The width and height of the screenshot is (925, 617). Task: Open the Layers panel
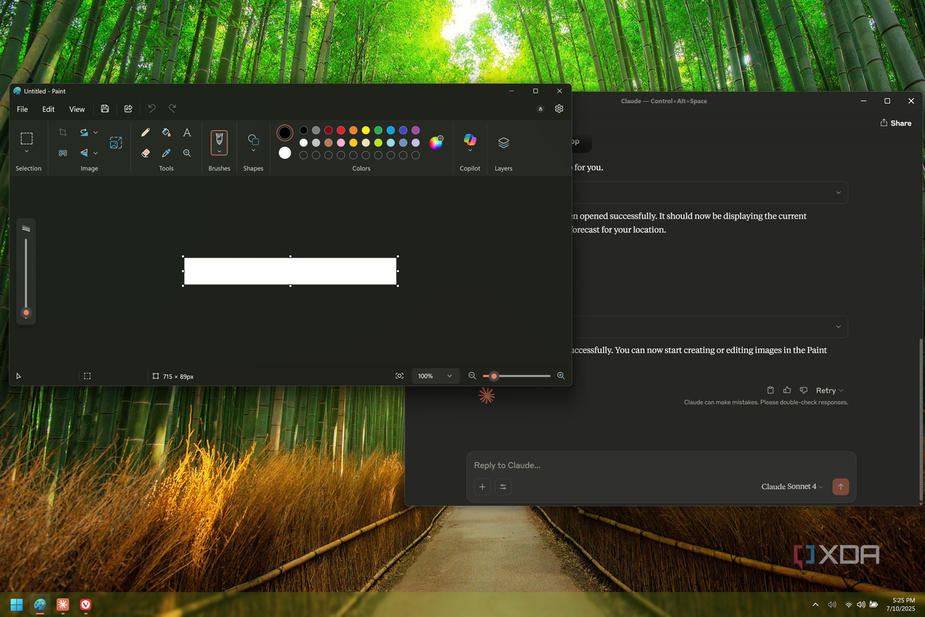[503, 143]
